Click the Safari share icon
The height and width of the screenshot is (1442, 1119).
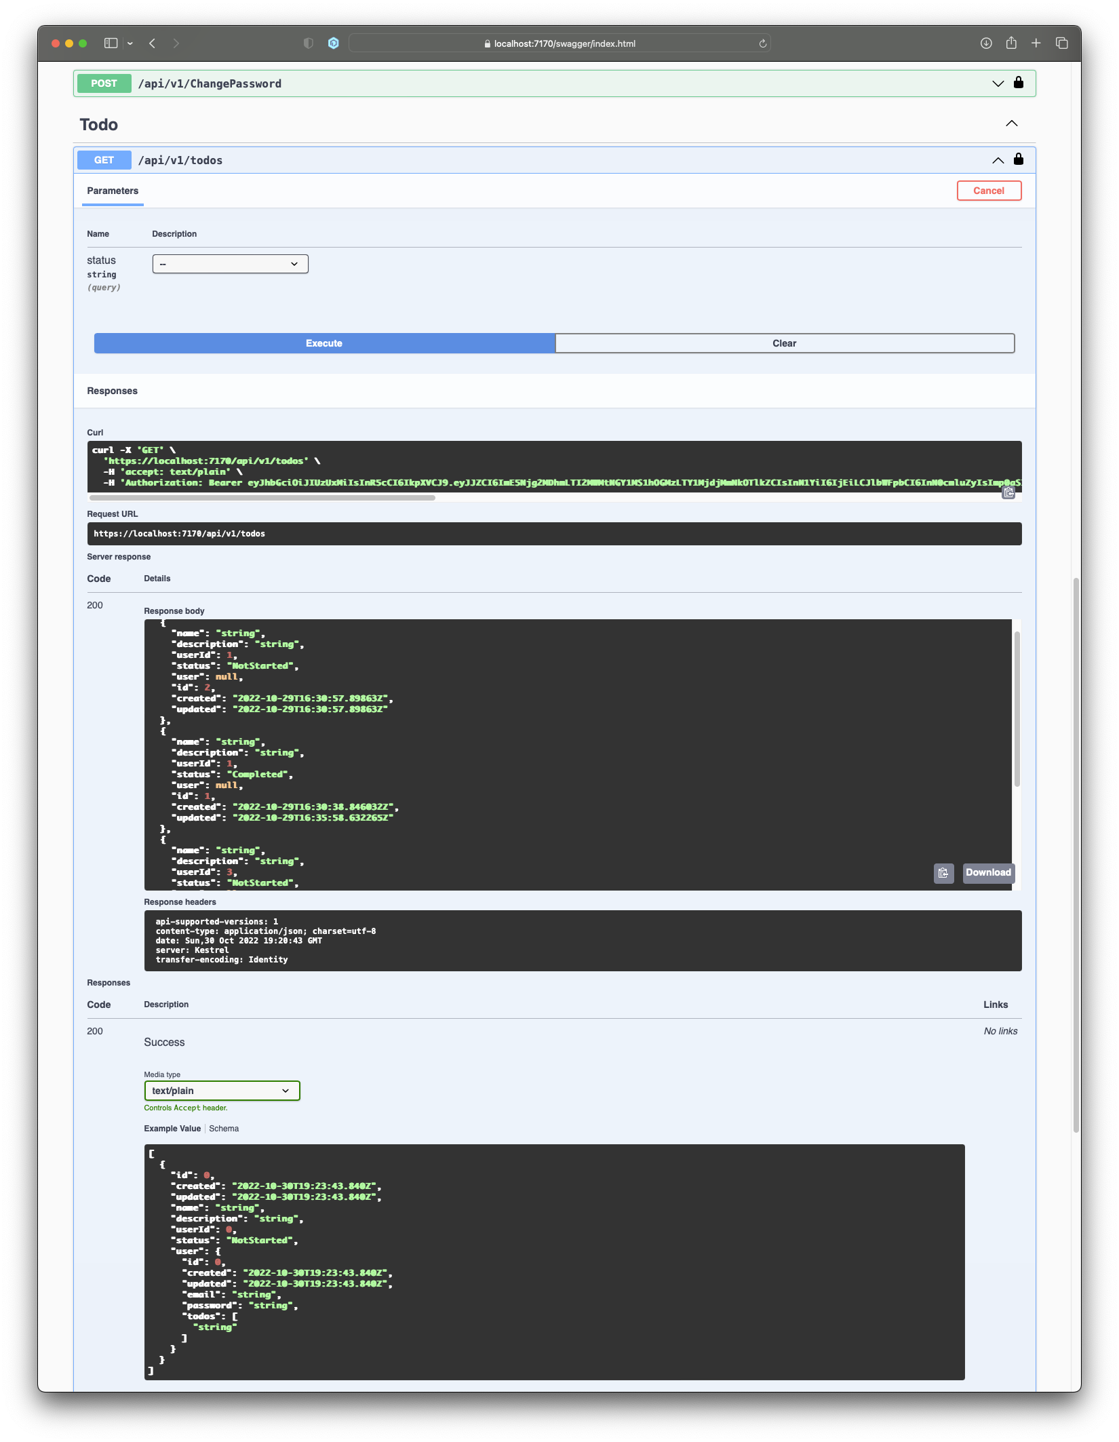tap(1011, 43)
